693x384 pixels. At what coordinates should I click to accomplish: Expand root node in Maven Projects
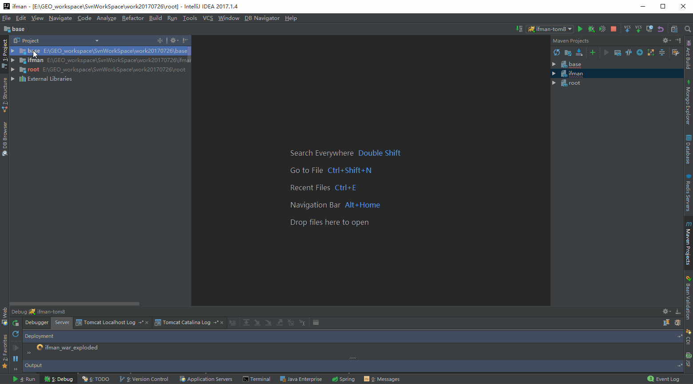(x=554, y=83)
